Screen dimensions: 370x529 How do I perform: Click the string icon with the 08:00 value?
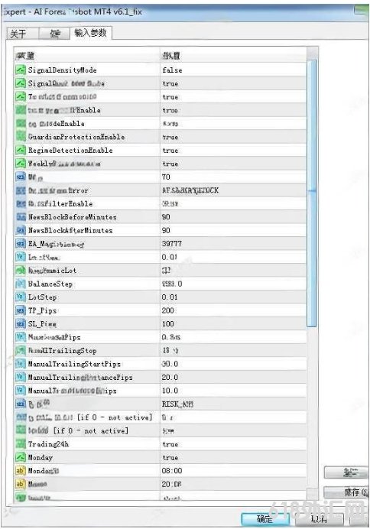pos(20,471)
